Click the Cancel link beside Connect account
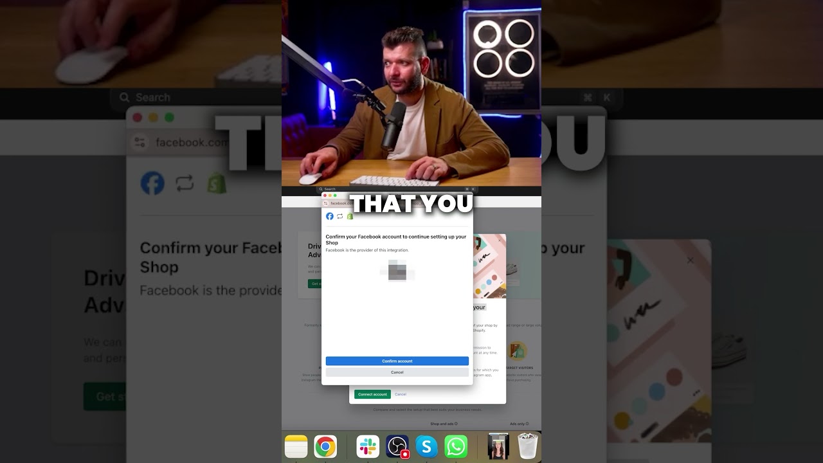 [401, 394]
